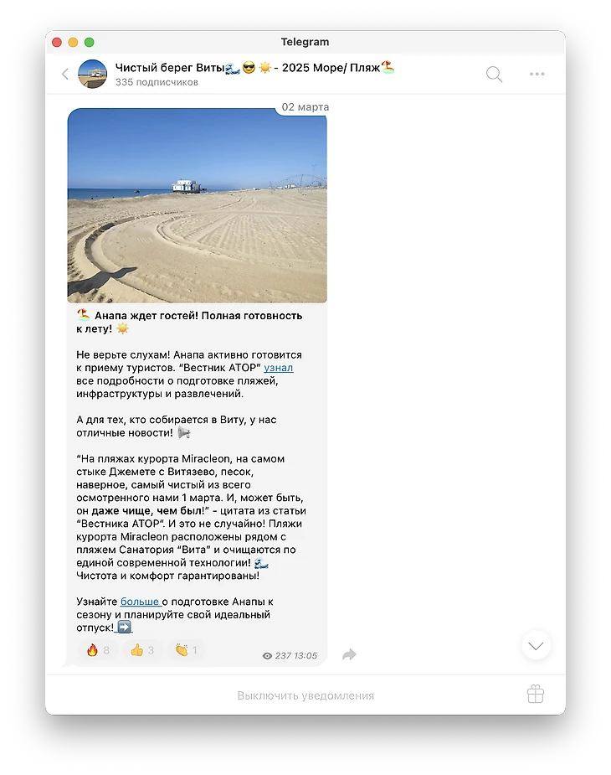Click the "02 марта" date badge
The image size is (611, 775).
[x=305, y=106]
